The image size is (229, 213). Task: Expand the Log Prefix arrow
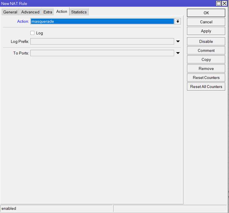pos(178,42)
